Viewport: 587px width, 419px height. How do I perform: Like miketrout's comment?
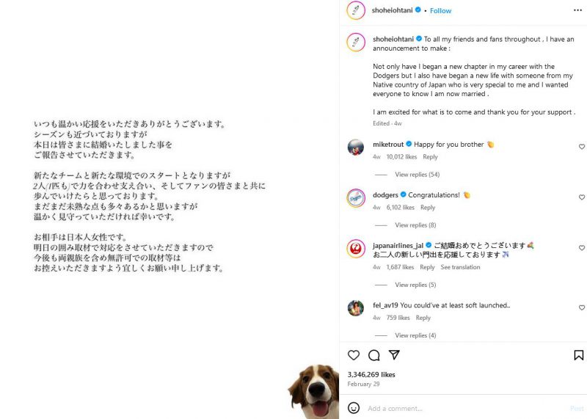[x=582, y=147]
